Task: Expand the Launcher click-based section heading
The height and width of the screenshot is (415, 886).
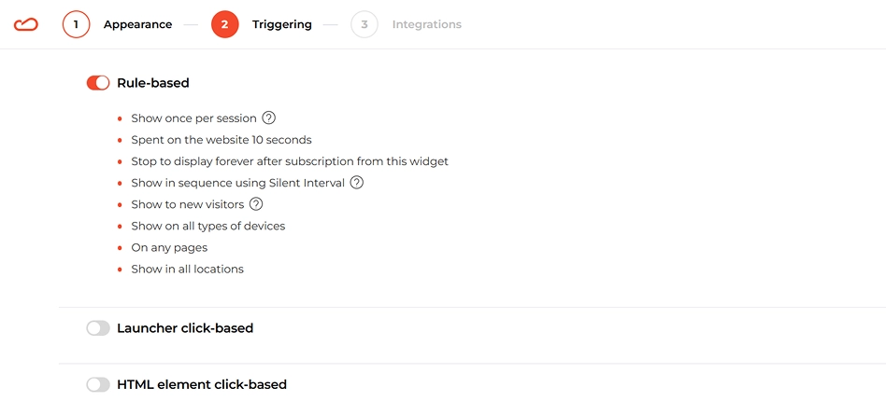Action: coord(185,328)
